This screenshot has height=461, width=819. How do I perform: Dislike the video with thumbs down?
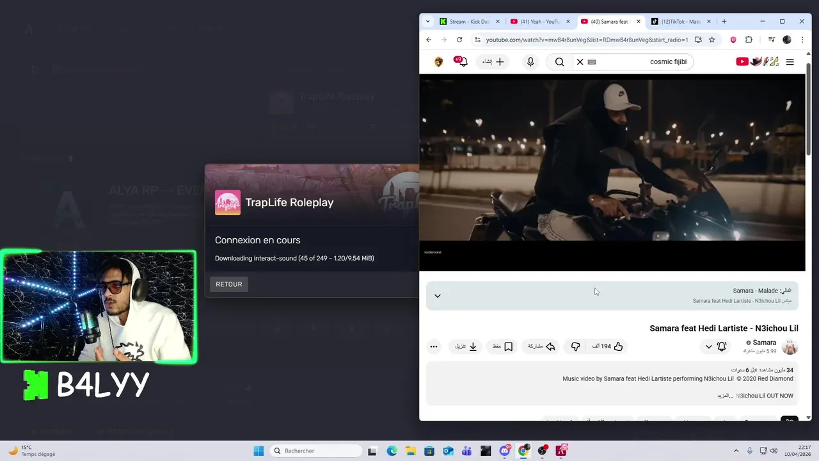tap(575, 346)
